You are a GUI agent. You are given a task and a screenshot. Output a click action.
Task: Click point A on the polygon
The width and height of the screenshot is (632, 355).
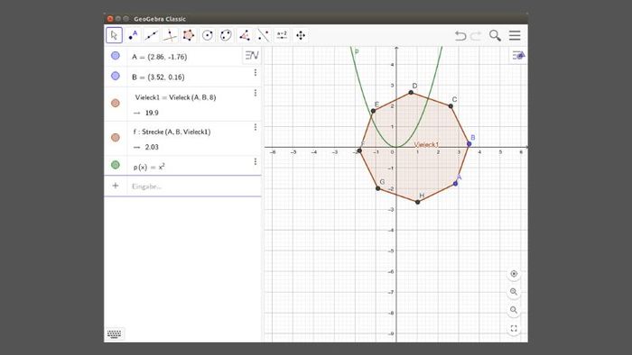455,183
